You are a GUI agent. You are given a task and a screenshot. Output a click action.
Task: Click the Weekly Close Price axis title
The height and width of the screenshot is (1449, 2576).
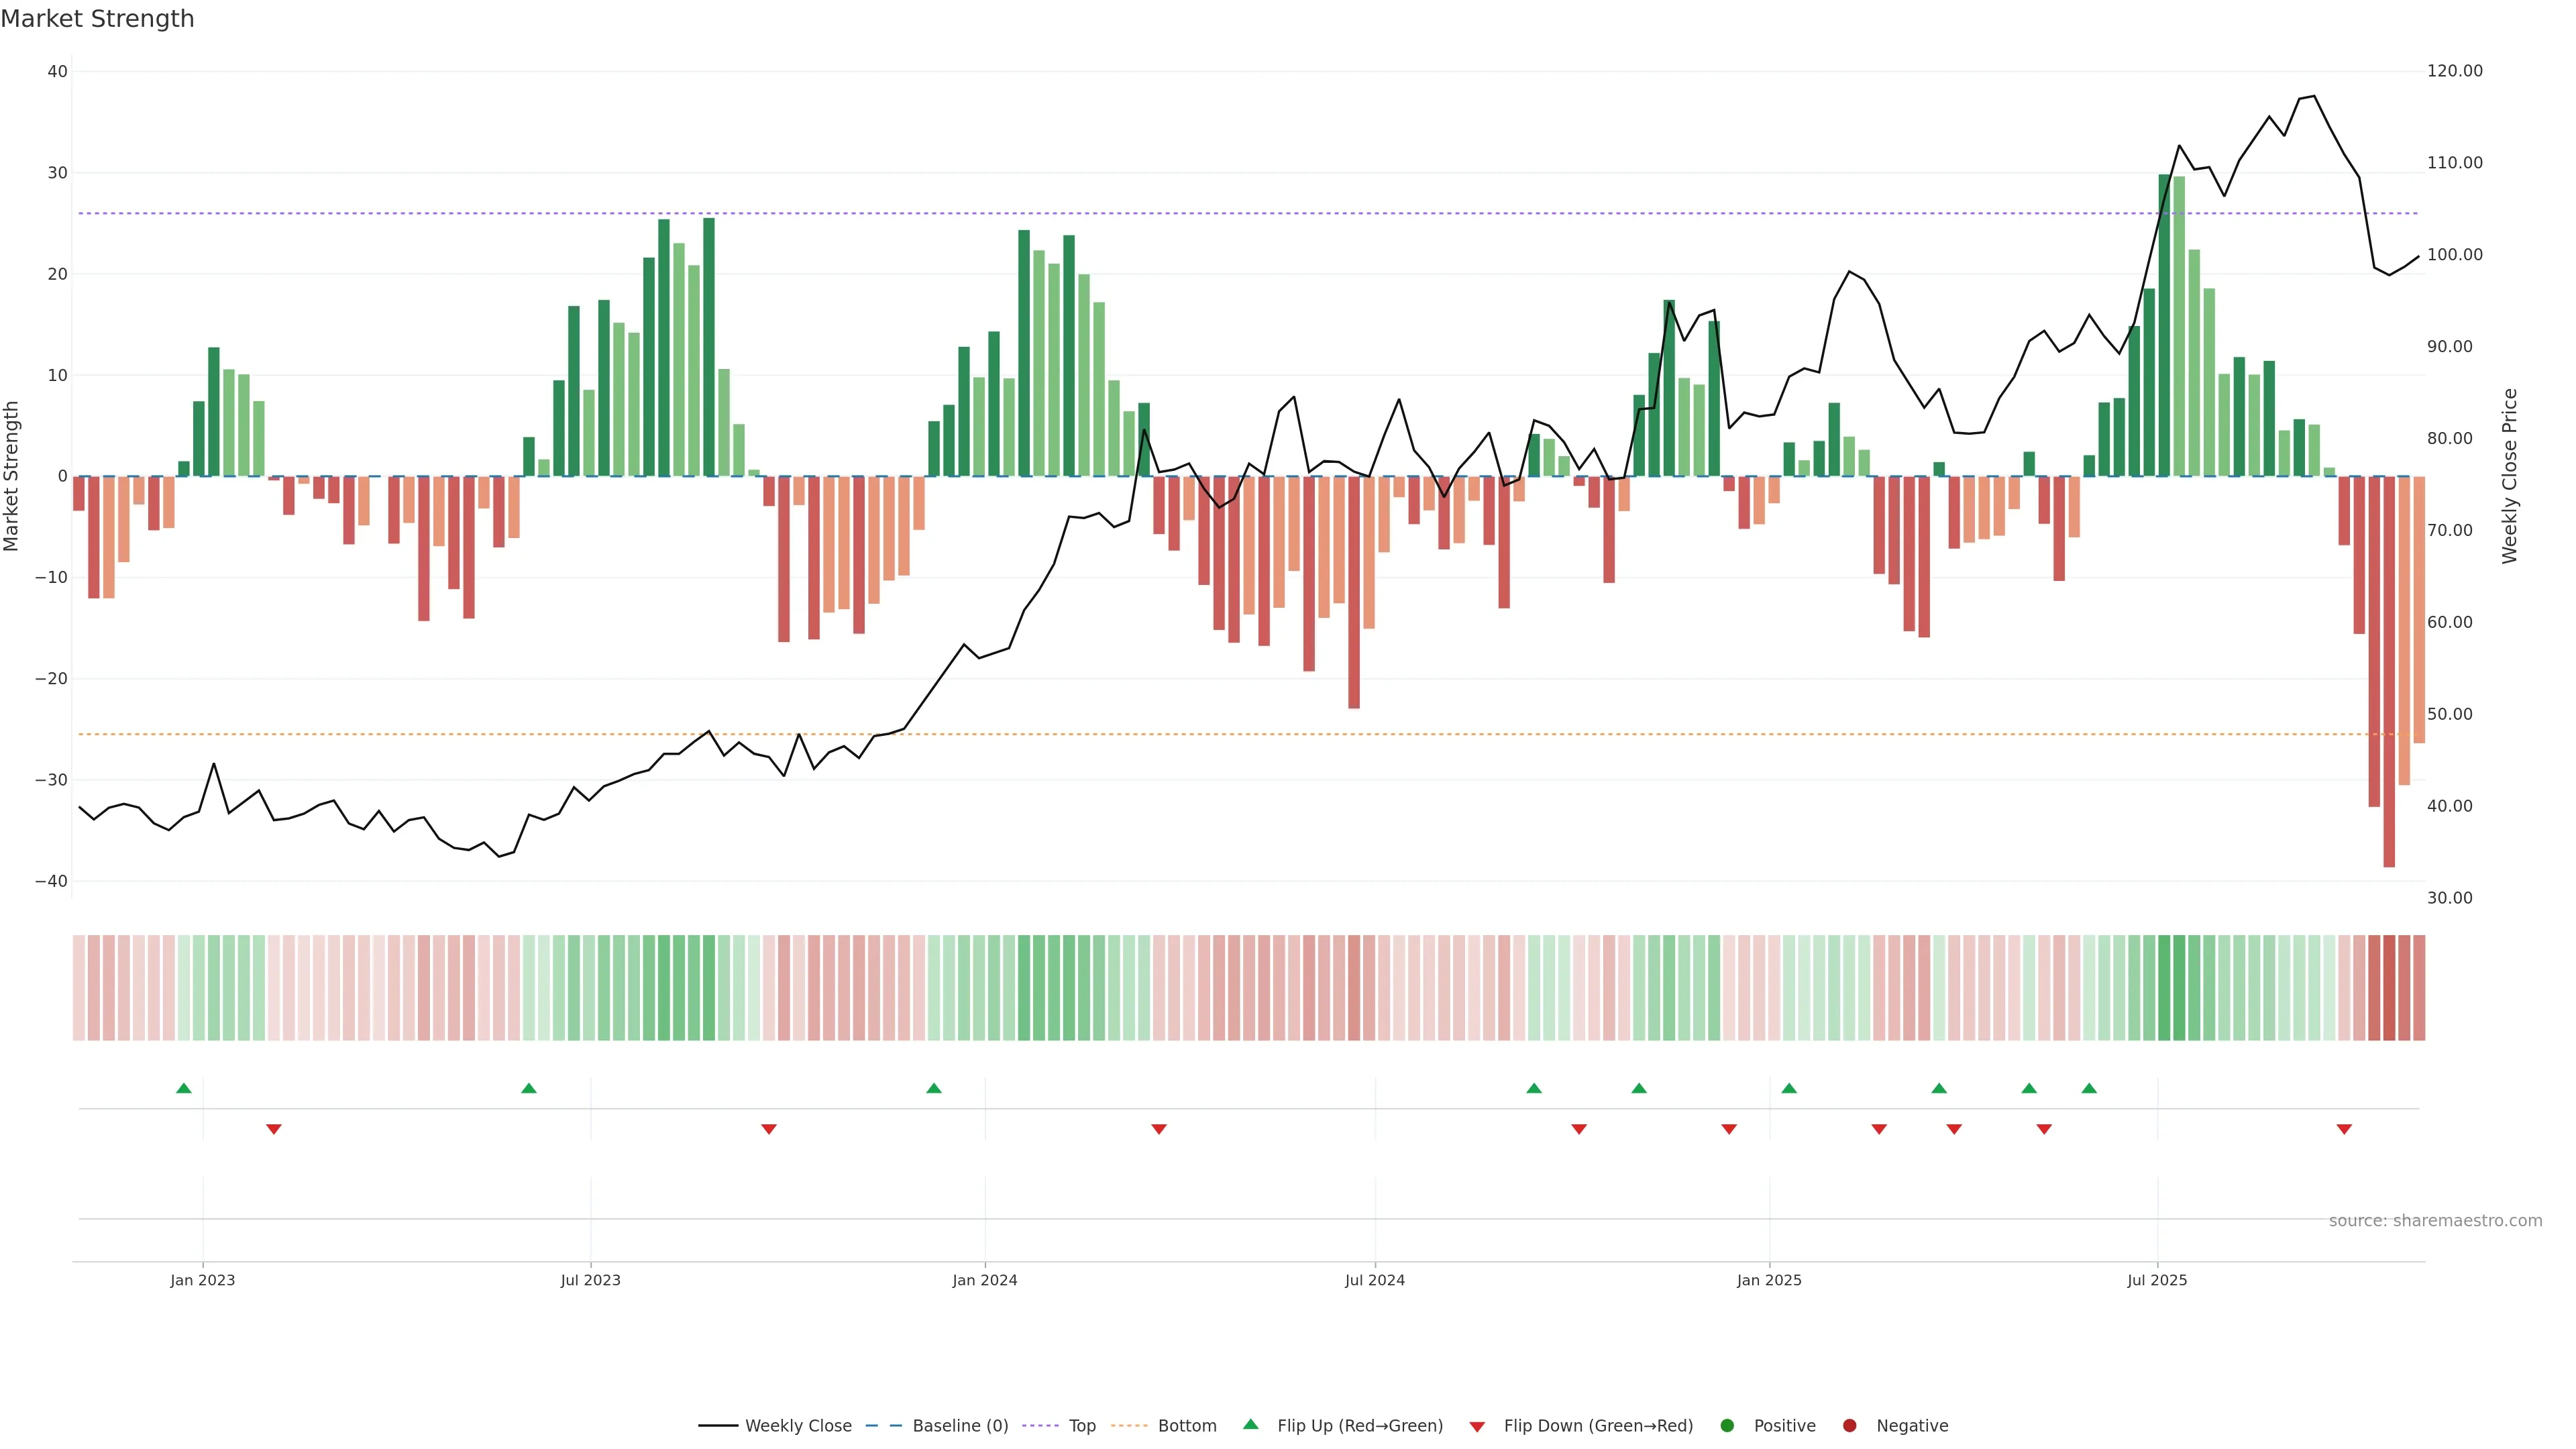tap(2509, 476)
